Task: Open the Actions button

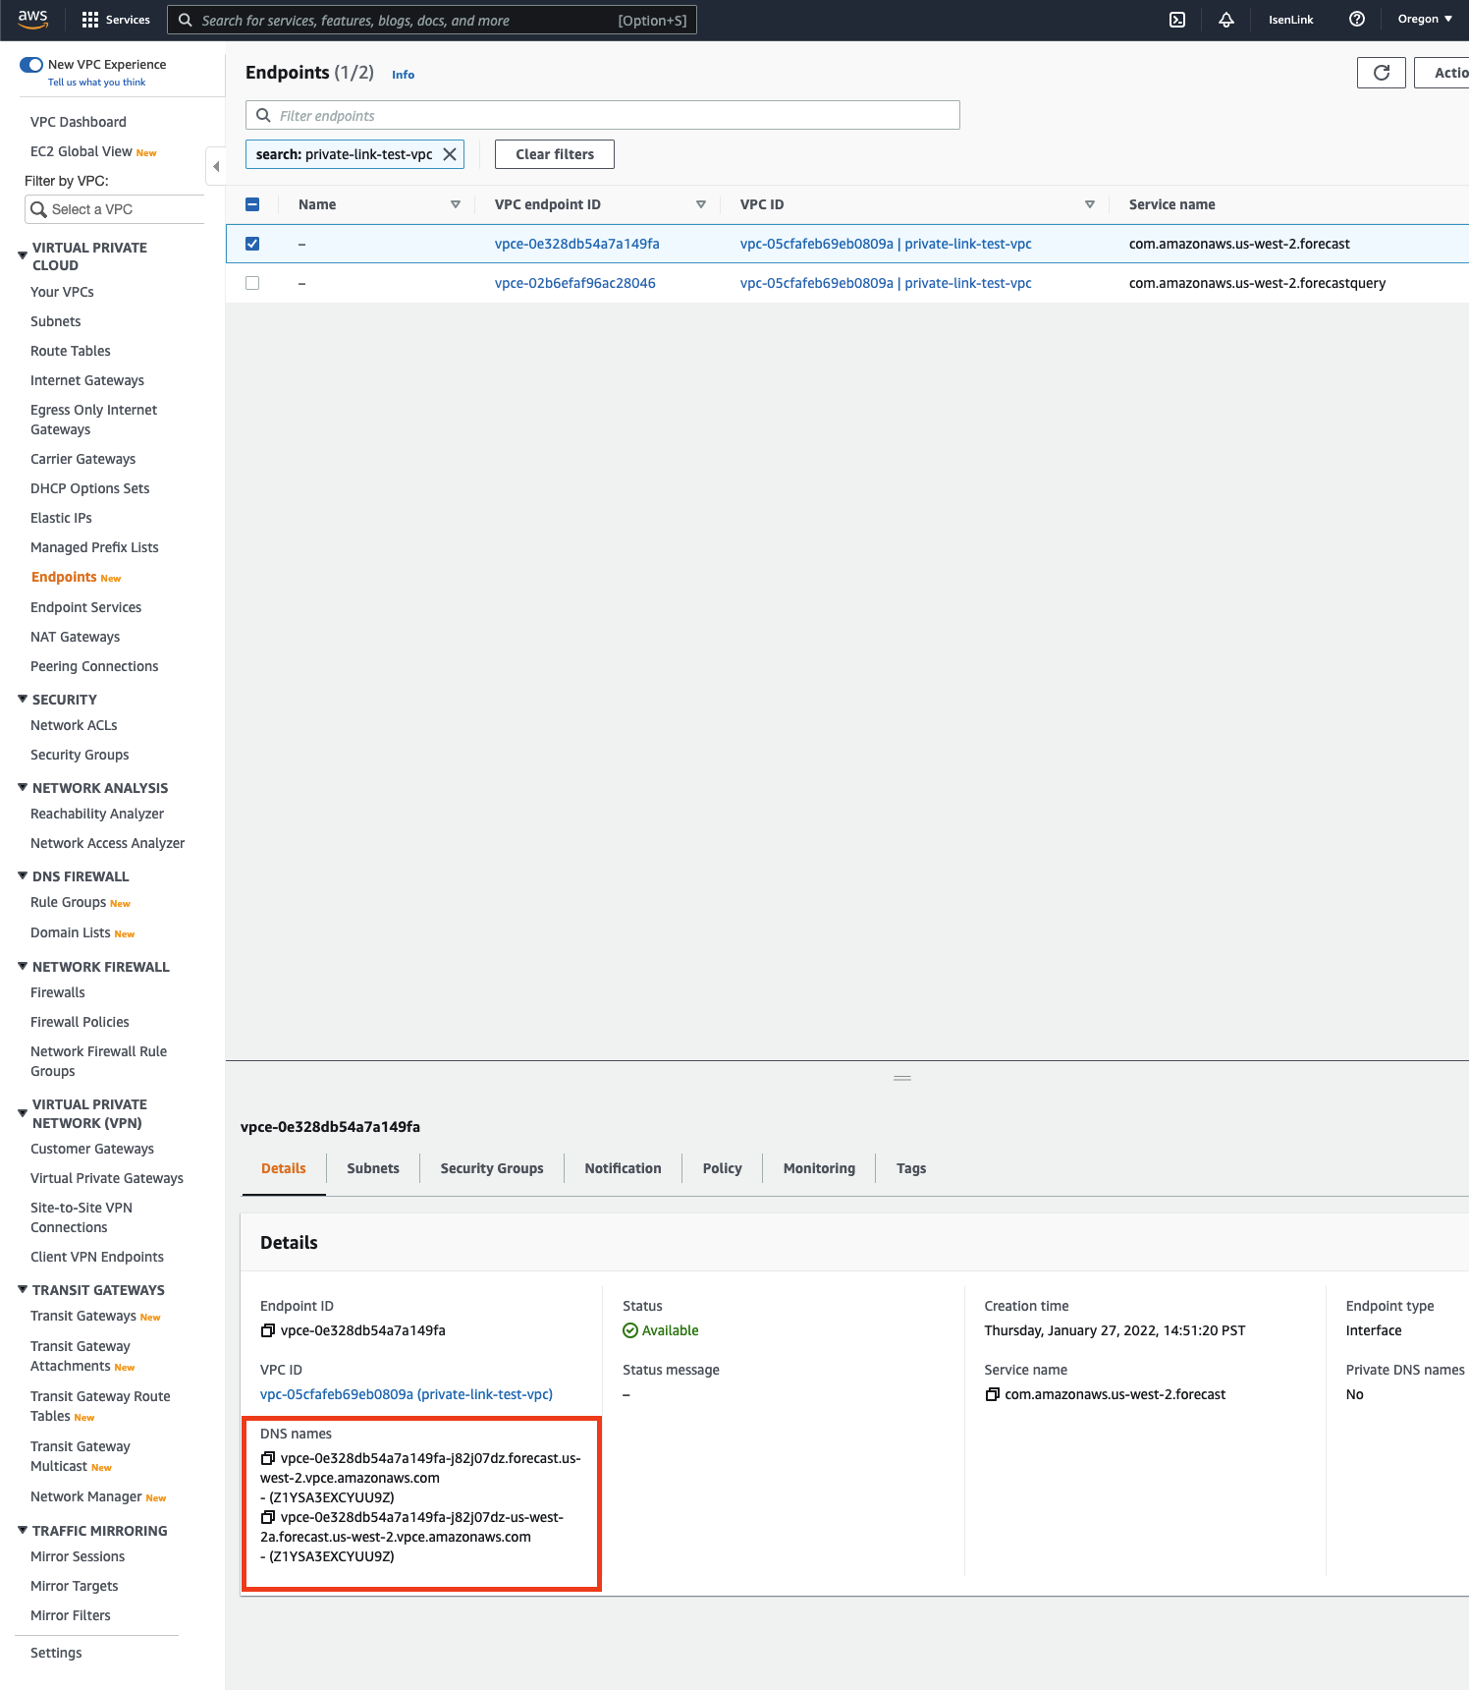Action: click(x=1442, y=73)
